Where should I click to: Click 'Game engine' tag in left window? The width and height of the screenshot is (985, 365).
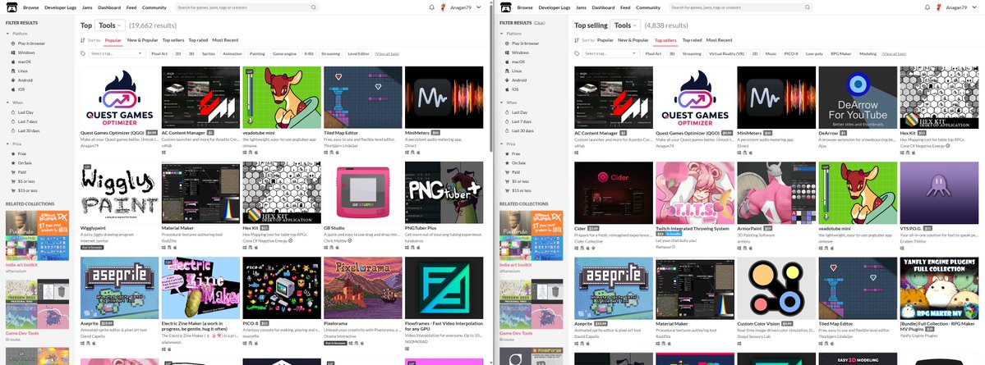tap(284, 54)
